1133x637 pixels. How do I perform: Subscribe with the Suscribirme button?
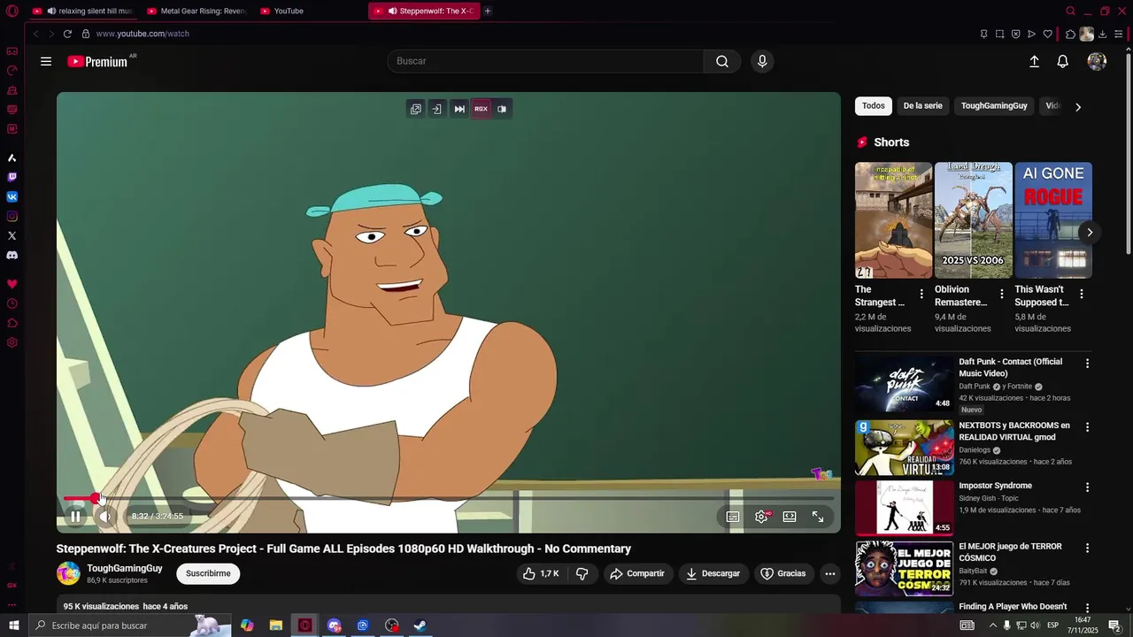pyautogui.click(x=208, y=573)
